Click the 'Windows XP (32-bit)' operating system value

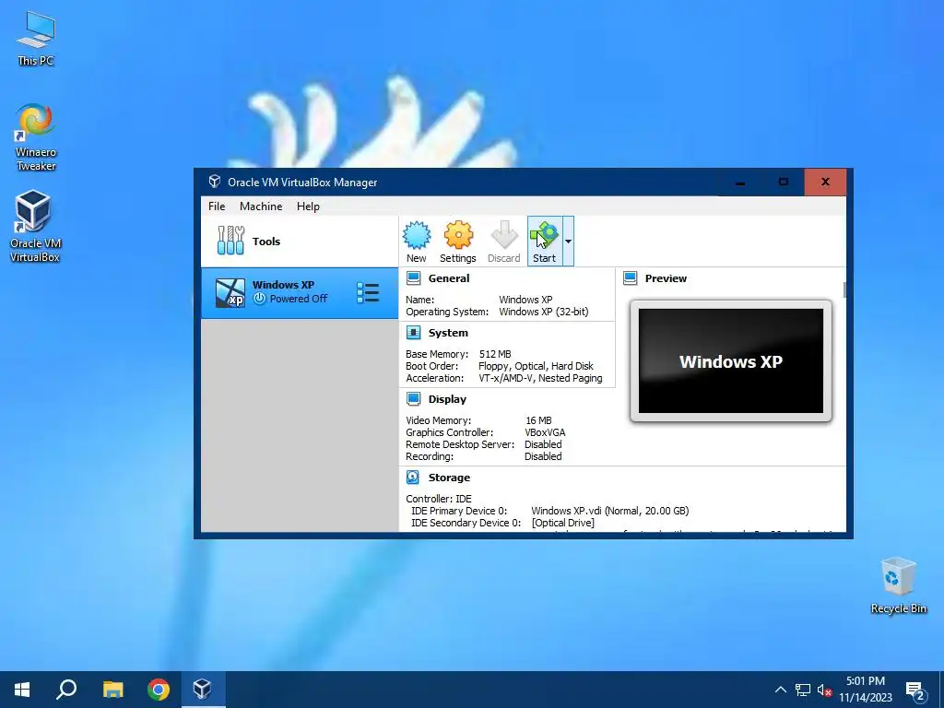pyautogui.click(x=544, y=312)
